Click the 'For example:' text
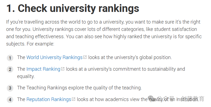 point(40,44)
